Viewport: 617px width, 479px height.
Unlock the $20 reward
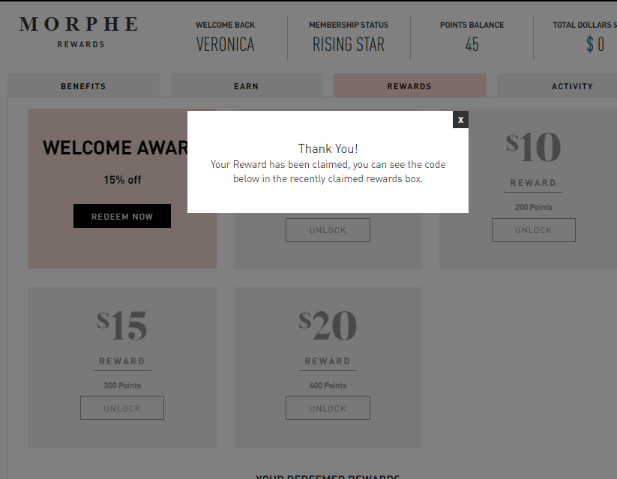click(328, 408)
